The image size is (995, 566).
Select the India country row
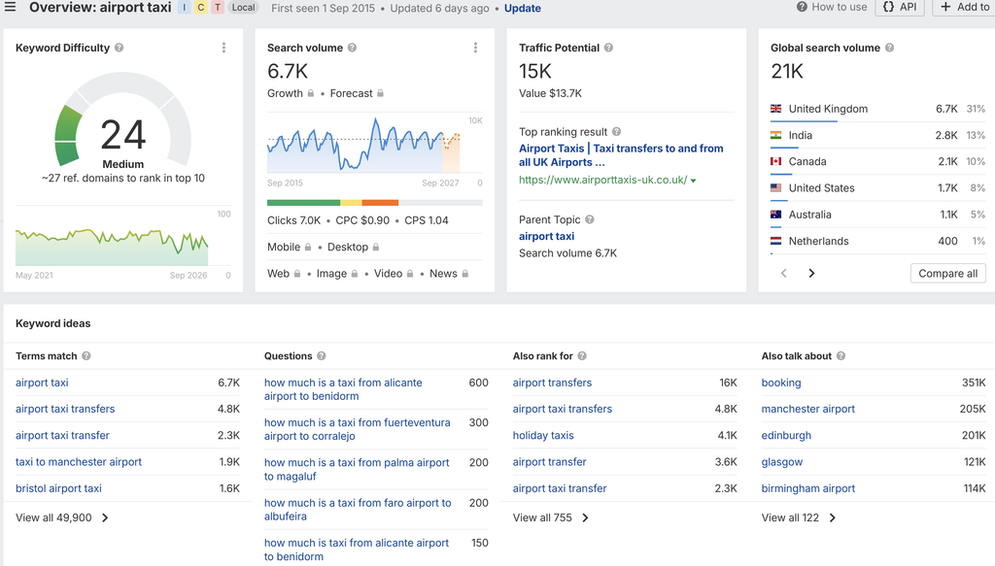coord(877,135)
